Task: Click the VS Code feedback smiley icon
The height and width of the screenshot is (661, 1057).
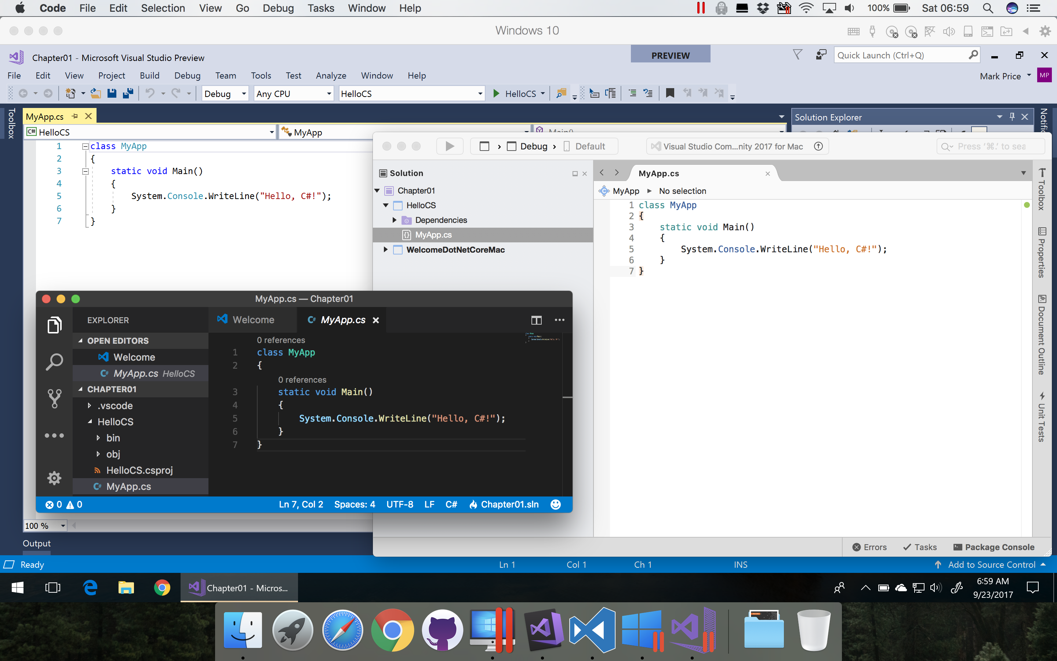Action: click(x=556, y=505)
